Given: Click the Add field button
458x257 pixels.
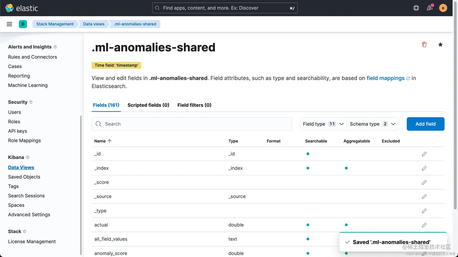Looking at the screenshot, I should click(x=425, y=124).
